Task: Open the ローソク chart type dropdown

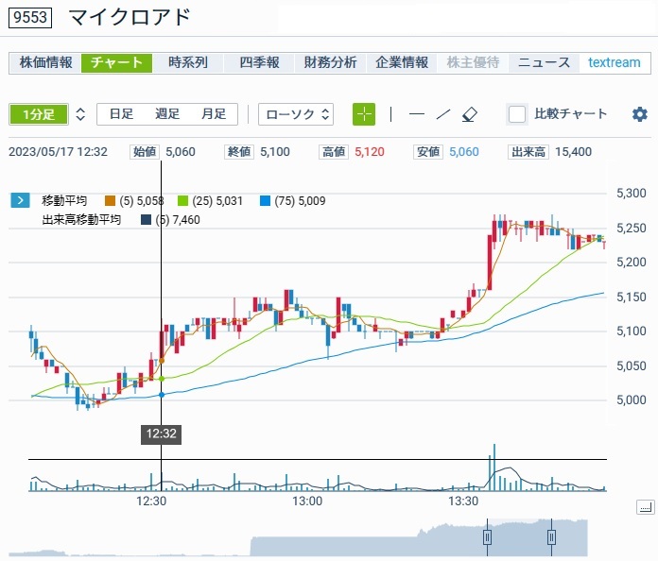Action: (296, 114)
